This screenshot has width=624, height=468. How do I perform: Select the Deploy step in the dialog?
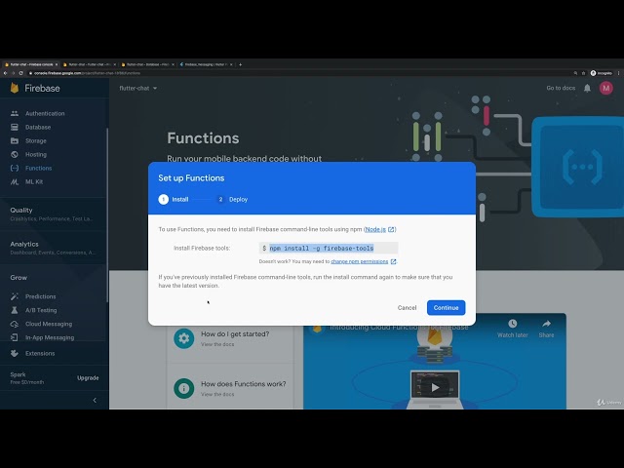[232, 199]
